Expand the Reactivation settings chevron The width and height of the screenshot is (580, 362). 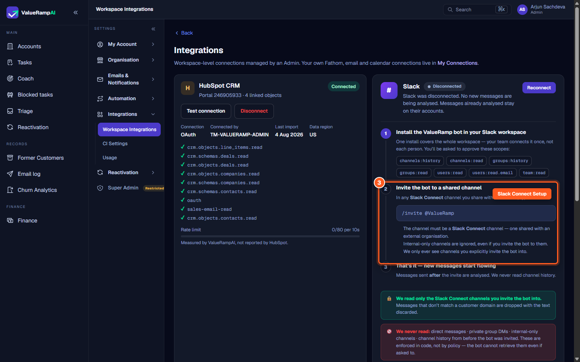(x=153, y=173)
